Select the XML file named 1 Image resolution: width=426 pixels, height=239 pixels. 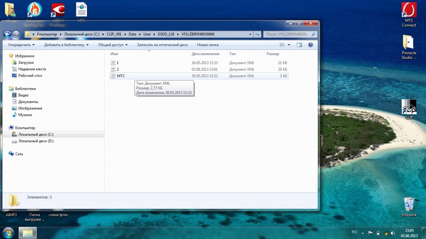199,62
